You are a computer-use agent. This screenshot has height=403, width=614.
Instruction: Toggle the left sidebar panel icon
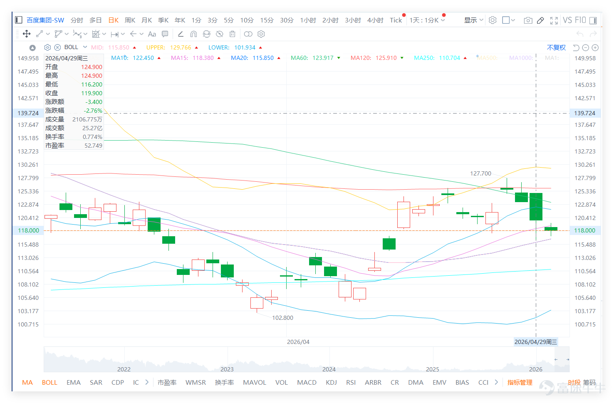(x=18, y=20)
